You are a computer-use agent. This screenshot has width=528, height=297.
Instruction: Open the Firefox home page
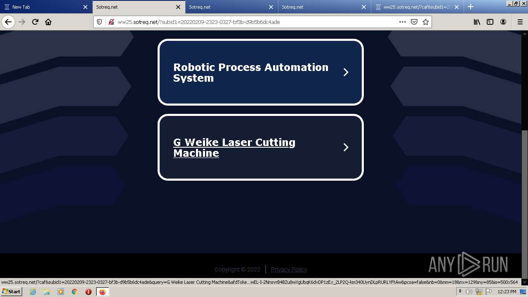tap(48, 22)
